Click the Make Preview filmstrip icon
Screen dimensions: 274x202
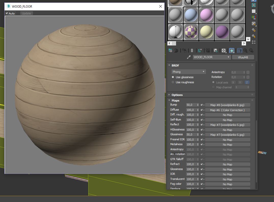click(x=253, y=23)
